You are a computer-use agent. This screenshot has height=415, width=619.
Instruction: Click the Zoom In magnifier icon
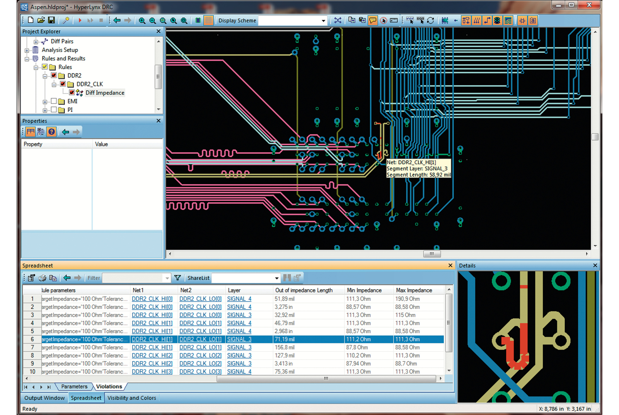pyautogui.click(x=142, y=21)
